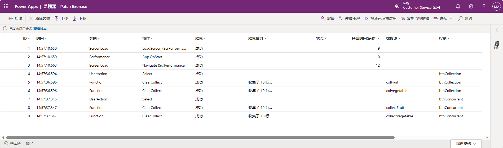Open the ID column header menu
This screenshot has height=148, width=503.
coord(27,38)
